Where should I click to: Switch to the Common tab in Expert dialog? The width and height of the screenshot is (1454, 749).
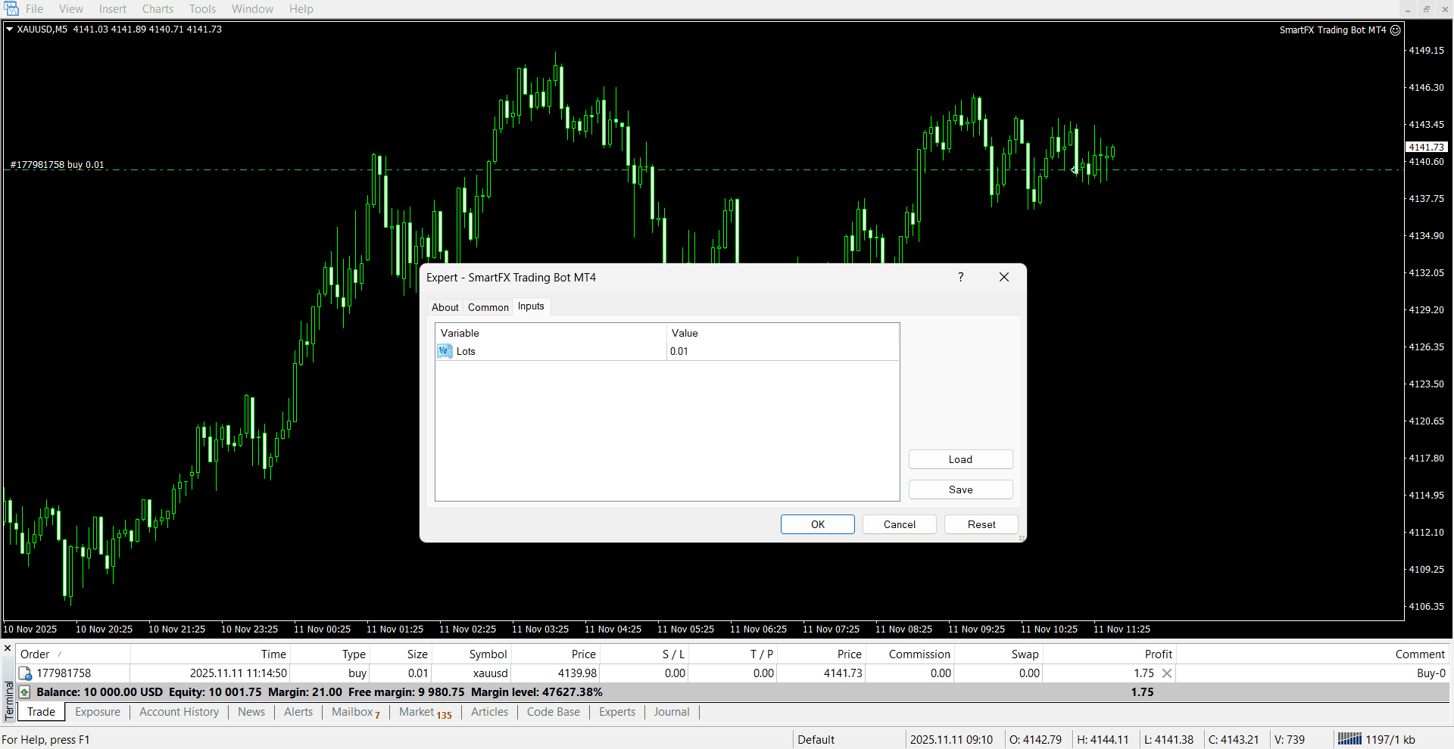[488, 307]
